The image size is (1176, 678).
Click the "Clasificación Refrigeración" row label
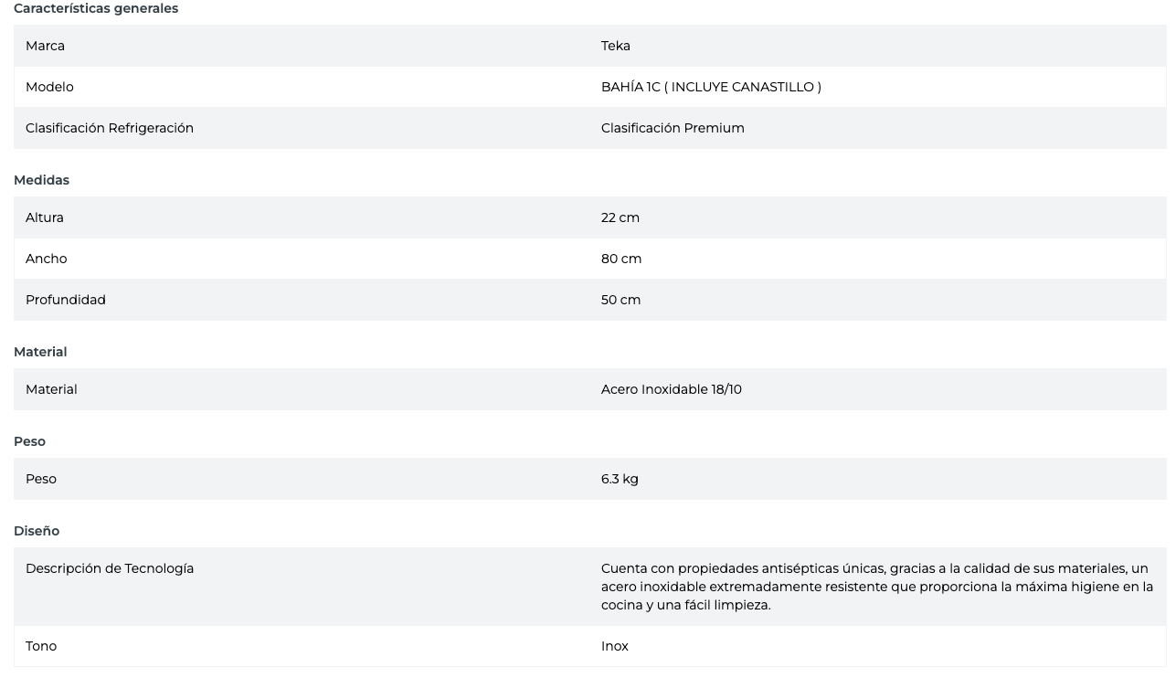point(110,128)
